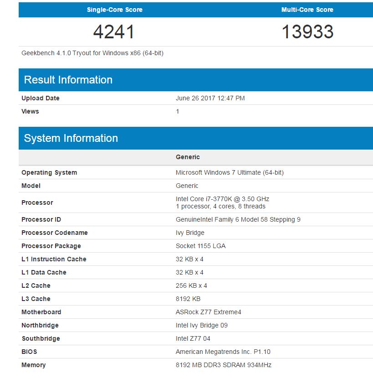Select the L1 Data Cache 32 KB x 4 value
This screenshot has width=373, height=379.
189,272
